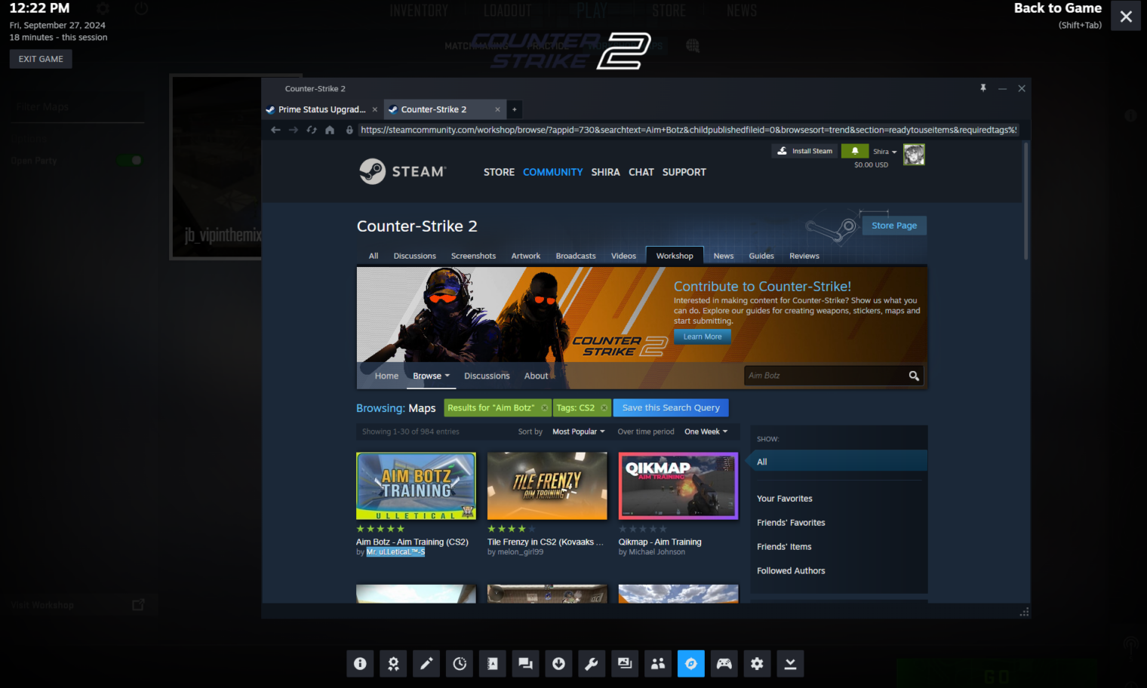Click Save this Search Query
The width and height of the screenshot is (1147, 688).
point(671,408)
